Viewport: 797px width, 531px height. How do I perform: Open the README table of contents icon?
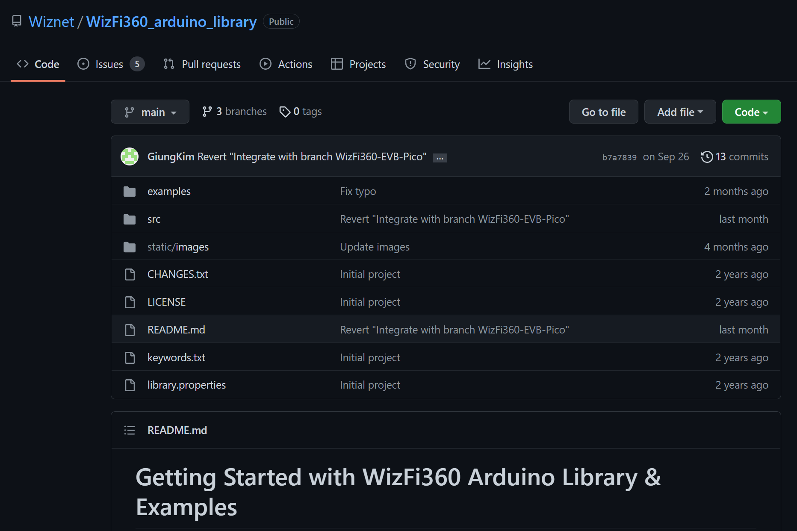point(130,430)
